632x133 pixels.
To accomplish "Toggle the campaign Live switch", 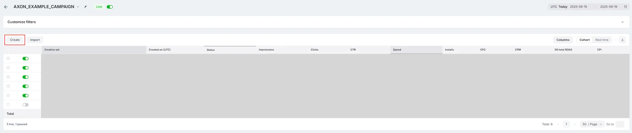I will coord(110,7).
